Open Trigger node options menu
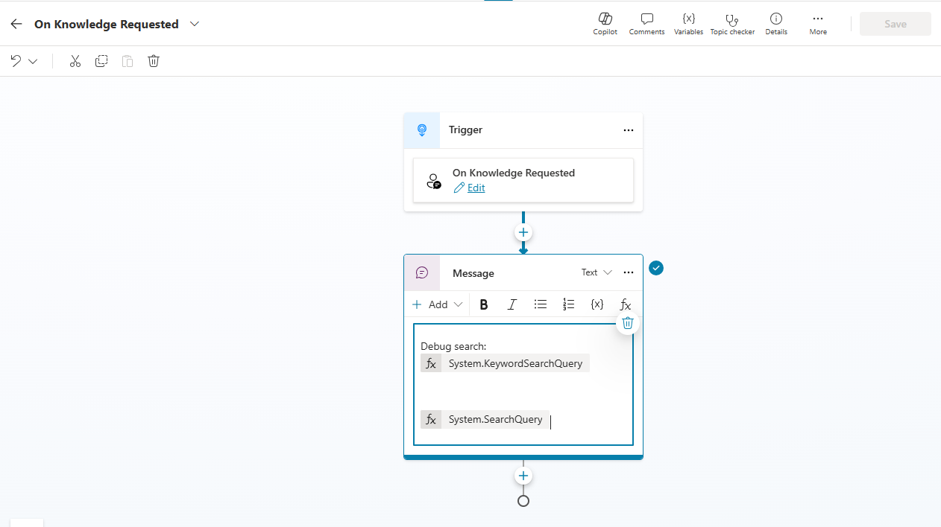 point(629,130)
